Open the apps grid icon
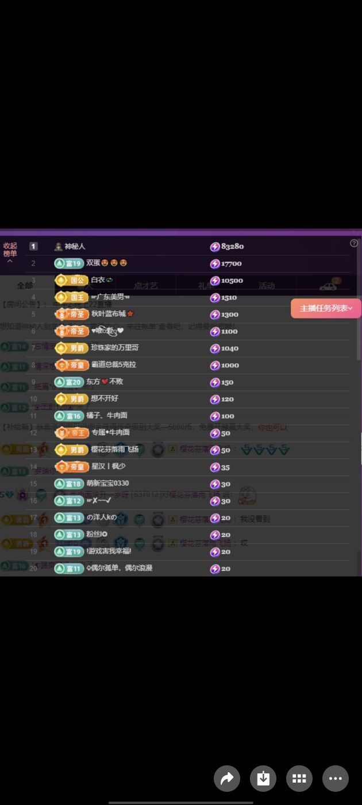362x805 pixels. click(x=299, y=779)
